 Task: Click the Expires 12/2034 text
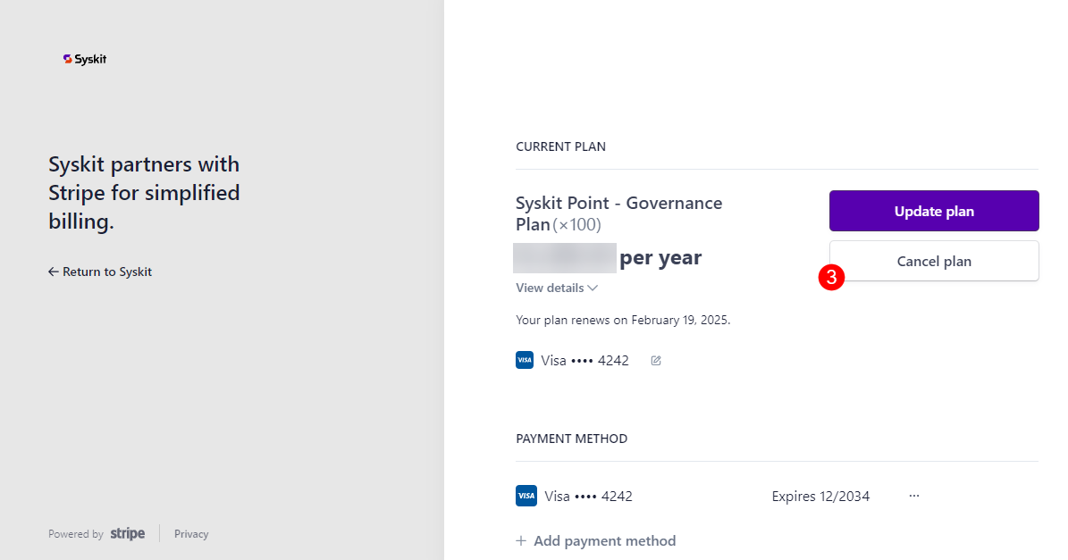(x=820, y=496)
